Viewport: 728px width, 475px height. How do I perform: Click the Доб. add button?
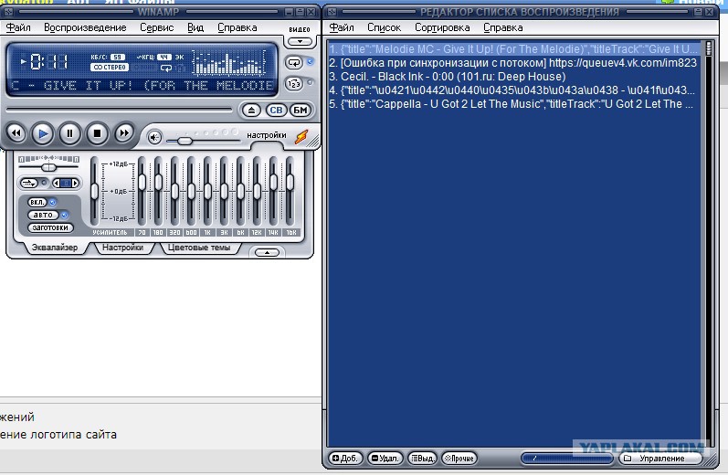click(x=345, y=459)
